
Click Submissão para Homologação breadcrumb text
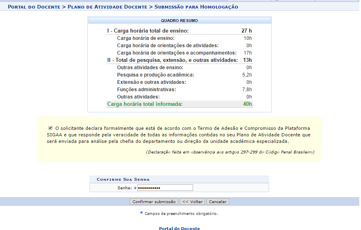[196, 7]
